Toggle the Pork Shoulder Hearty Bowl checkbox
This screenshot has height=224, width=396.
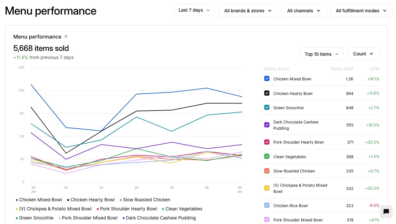click(x=267, y=142)
